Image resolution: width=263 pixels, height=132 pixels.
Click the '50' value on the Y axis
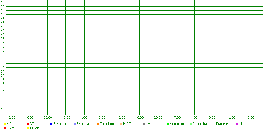[x=2, y=14]
